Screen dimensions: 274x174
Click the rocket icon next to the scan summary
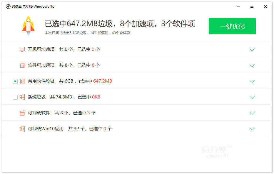click(27, 26)
